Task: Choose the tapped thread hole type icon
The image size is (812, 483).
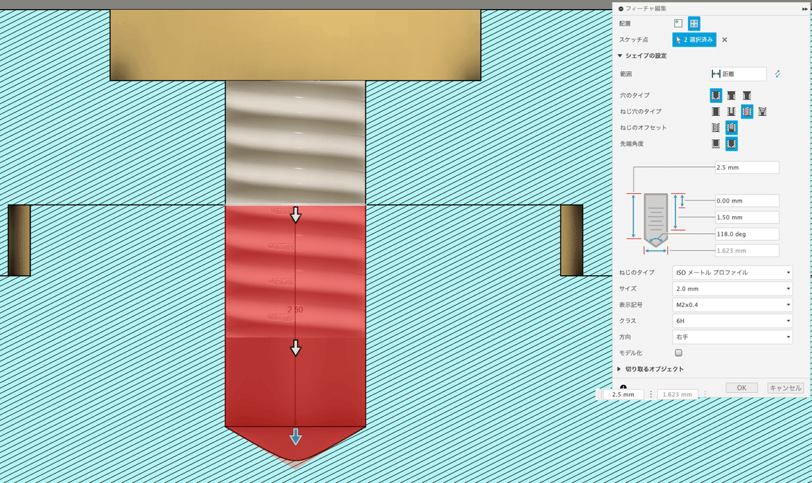Action: tap(747, 111)
